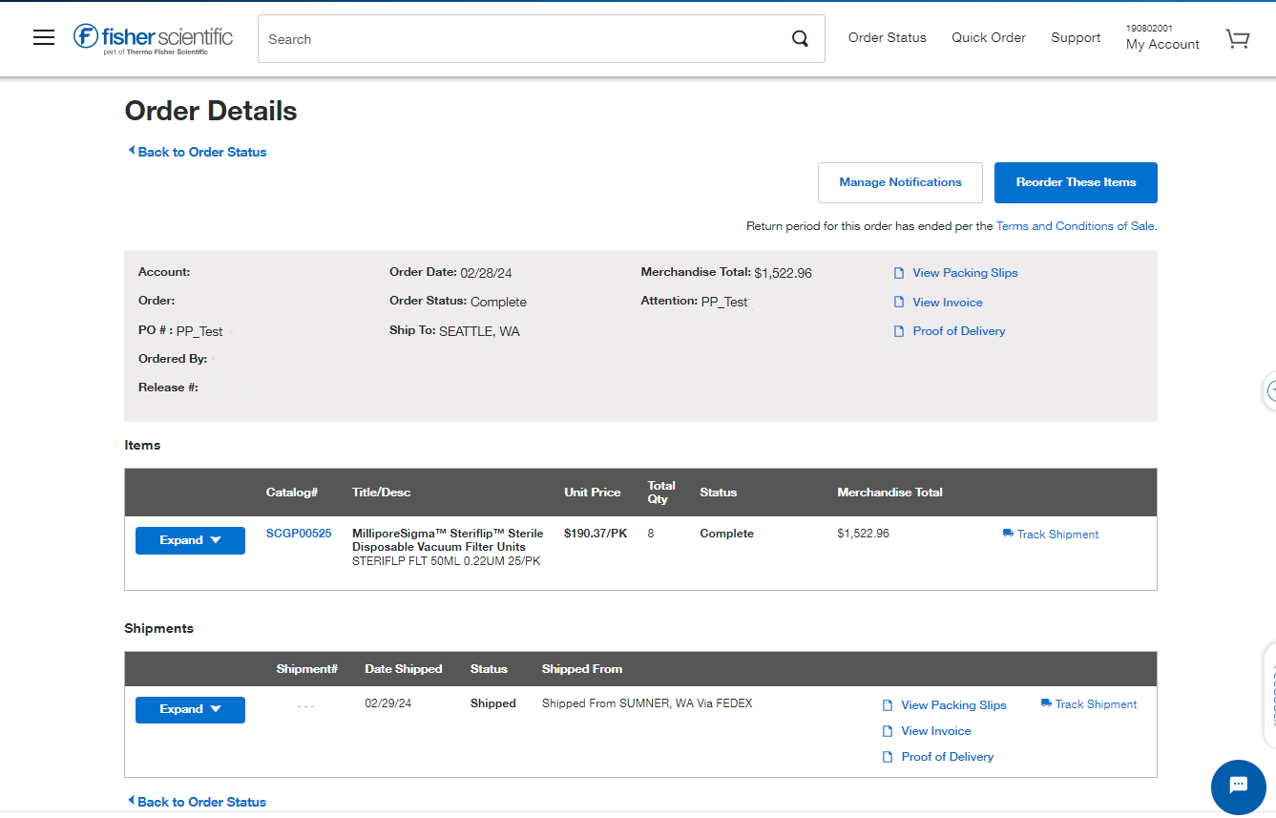Click inside the Search field
The height and width of the screenshot is (818, 1276).
(x=477, y=39)
